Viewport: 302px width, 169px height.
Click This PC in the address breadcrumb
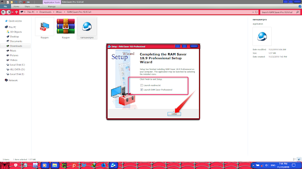tap(31, 12)
